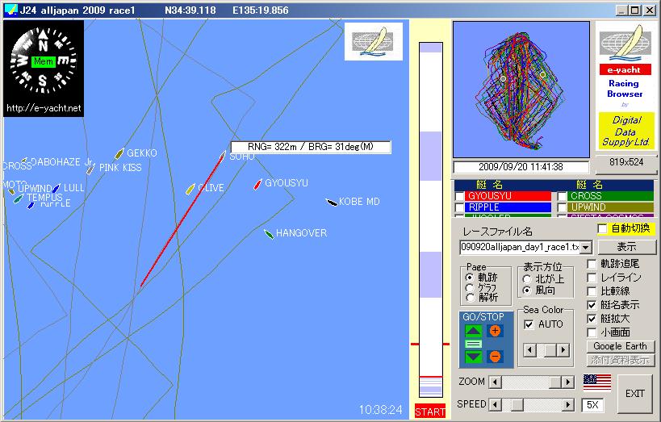This screenshot has height=422, width=661.
Task: Click the Digital Data Supply Ltd. link
Action: point(625,131)
